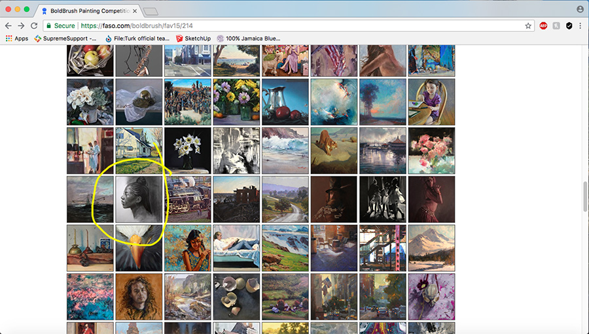Open a new browser tab

coord(151,12)
